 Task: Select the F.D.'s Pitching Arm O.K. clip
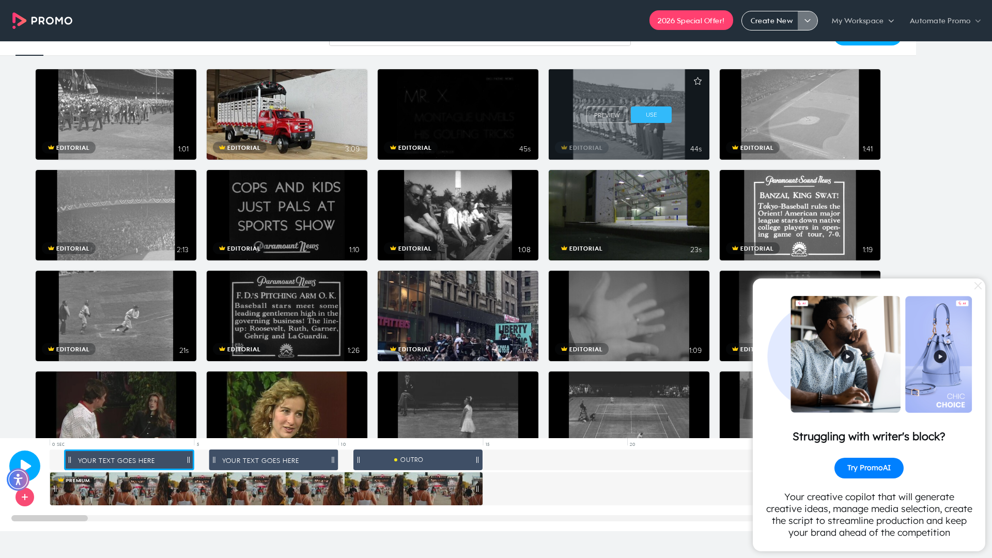[287, 316]
